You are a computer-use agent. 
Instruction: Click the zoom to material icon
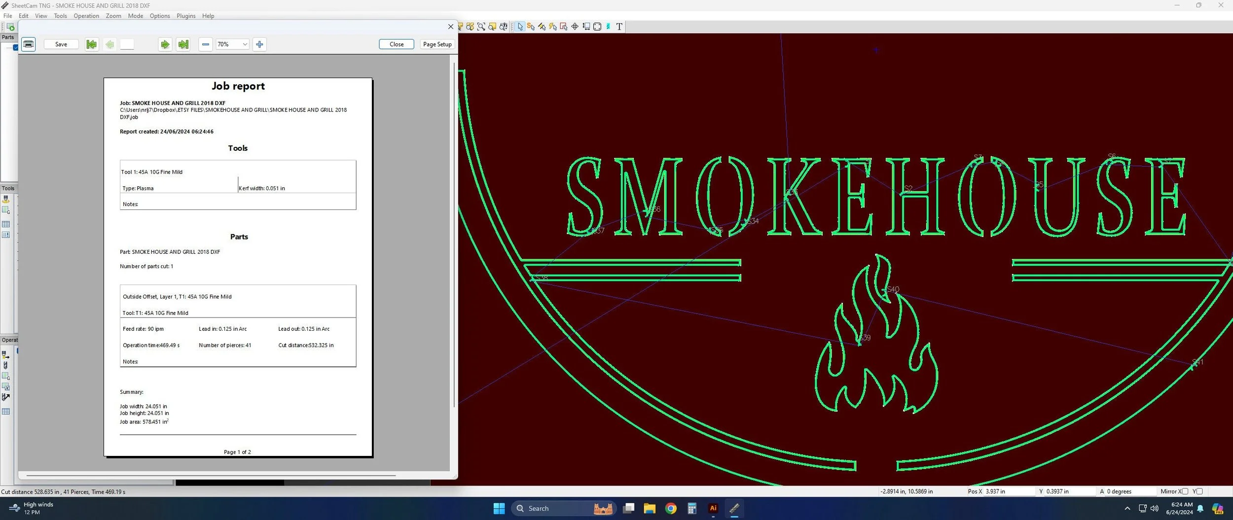click(492, 27)
